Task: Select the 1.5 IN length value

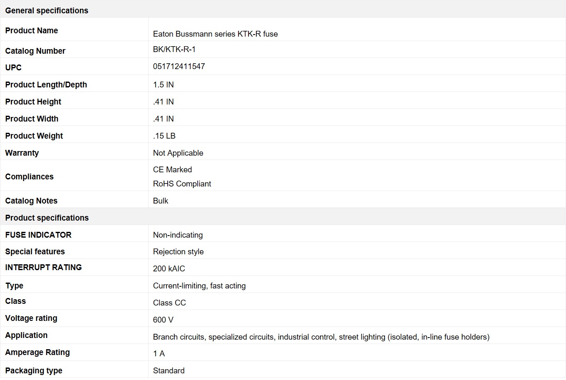Action: point(163,84)
